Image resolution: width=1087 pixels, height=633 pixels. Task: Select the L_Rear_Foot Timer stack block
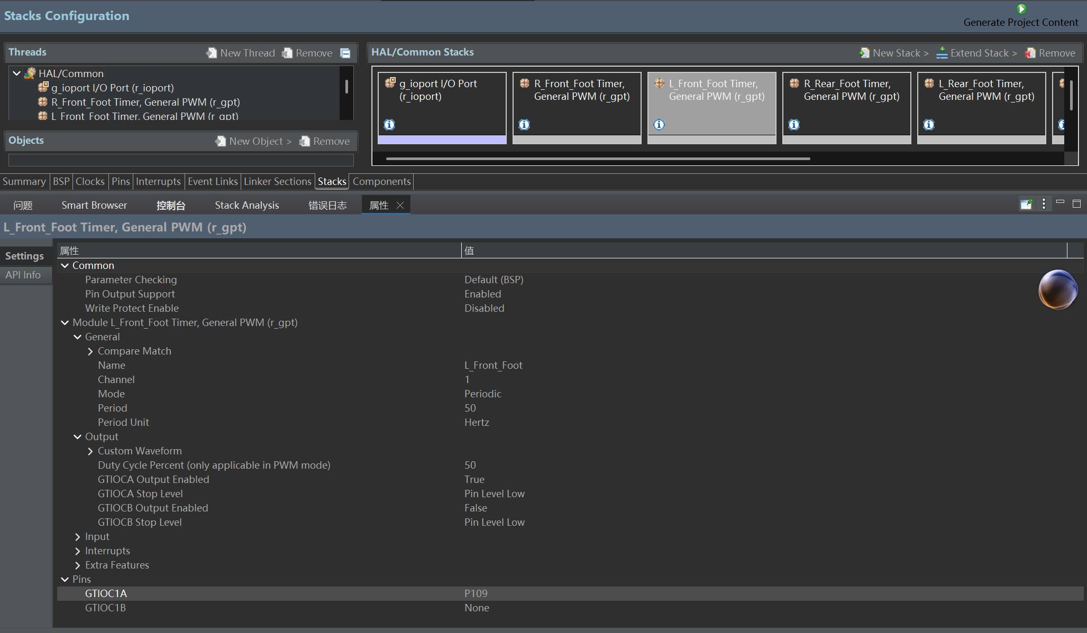coord(981,103)
